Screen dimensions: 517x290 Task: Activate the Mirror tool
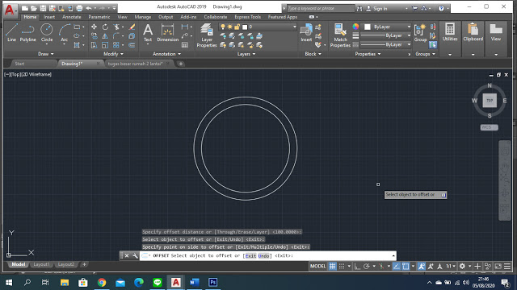coord(105,35)
